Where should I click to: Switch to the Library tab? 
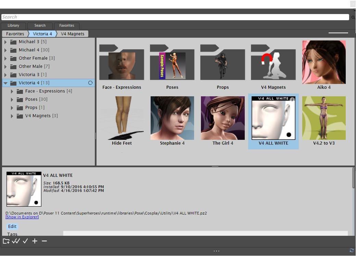coord(13,25)
